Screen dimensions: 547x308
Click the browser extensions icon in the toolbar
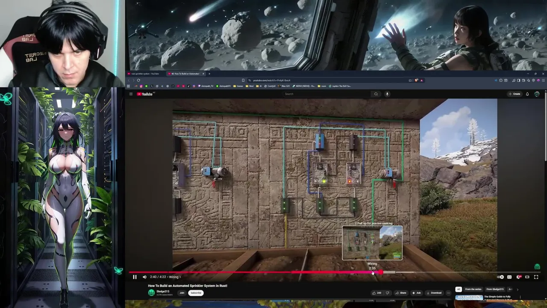coord(501,80)
